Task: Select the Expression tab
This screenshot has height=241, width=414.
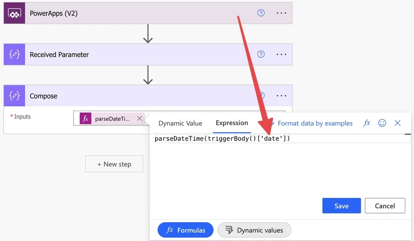Action: (232, 123)
